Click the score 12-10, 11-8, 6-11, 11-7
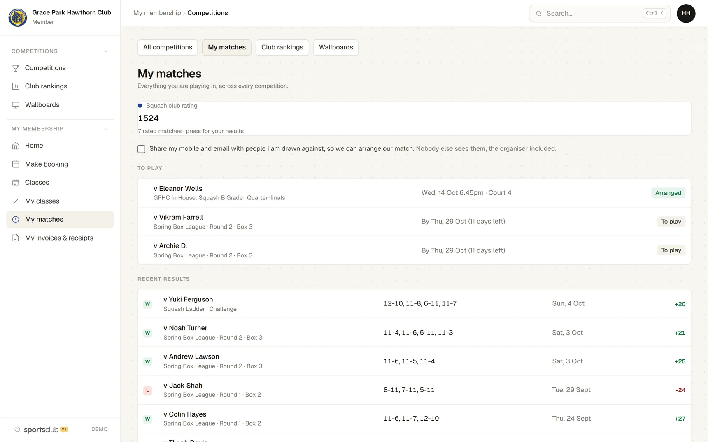Viewport: 708px width, 442px height. tap(420, 304)
